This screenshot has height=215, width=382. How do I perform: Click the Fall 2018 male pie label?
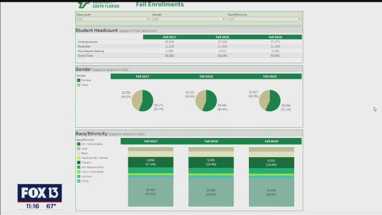(x=190, y=94)
